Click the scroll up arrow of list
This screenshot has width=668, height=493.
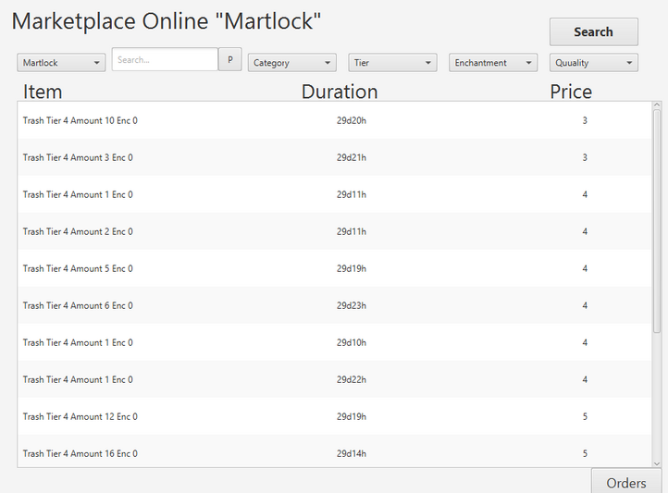click(x=657, y=105)
